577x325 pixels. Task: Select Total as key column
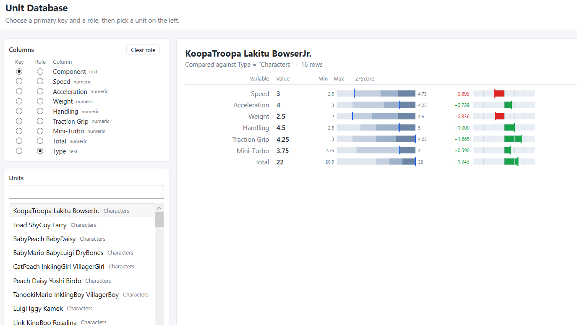[x=19, y=141]
